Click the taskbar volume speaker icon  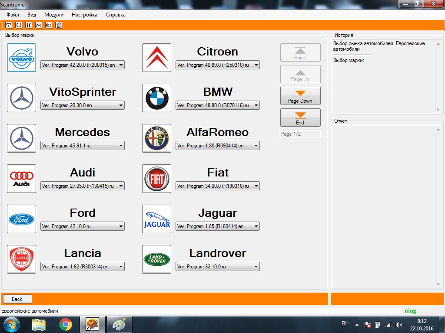click(399, 325)
